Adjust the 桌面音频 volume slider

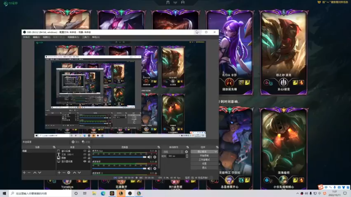(x=119, y=169)
